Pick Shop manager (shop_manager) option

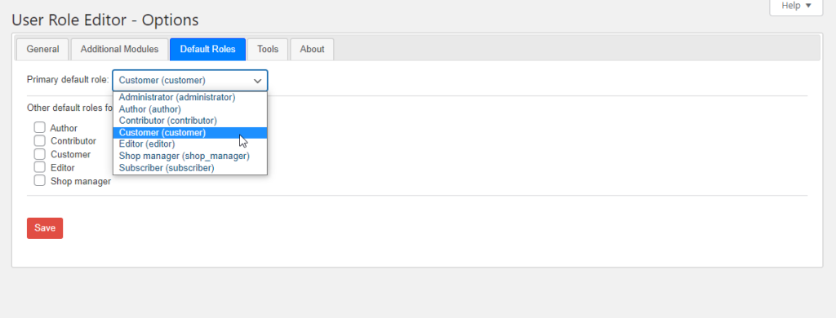(x=189, y=156)
